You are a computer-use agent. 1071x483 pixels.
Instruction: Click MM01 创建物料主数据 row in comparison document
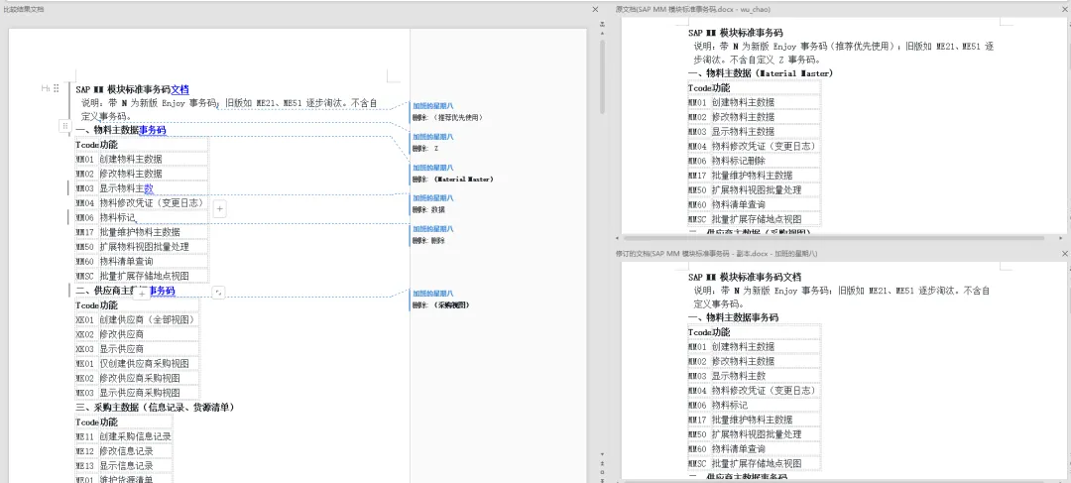(x=142, y=159)
